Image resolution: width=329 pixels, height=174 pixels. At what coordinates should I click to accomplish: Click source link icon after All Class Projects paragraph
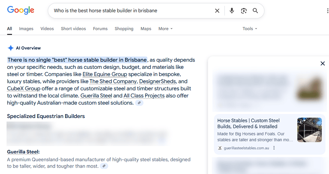click(140, 103)
